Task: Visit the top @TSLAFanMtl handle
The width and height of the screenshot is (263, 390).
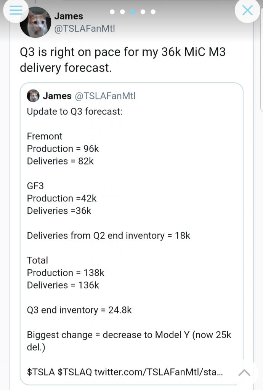Action: pos(85,28)
